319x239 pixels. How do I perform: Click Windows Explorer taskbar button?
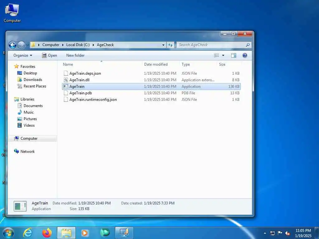(66, 233)
